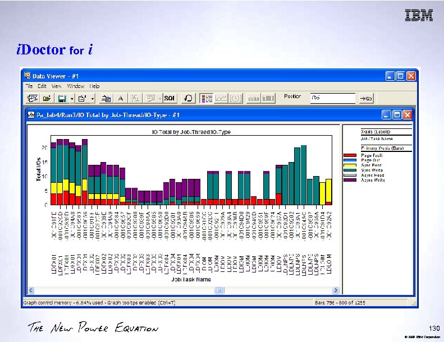Open the dropdown arrow next to comment icon
The image size is (444, 342).
coord(160,99)
